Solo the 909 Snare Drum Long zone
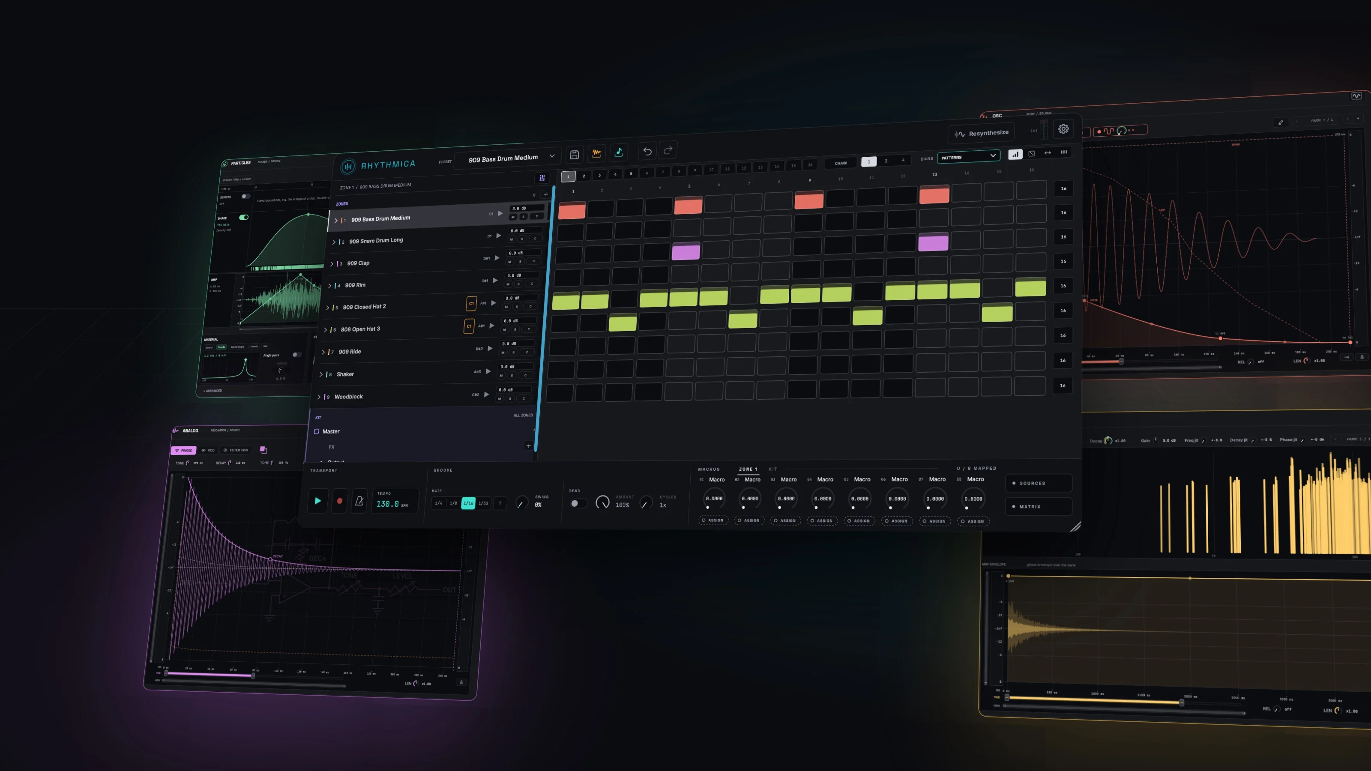The height and width of the screenshot is (771, 1371). tap(521, 239)
